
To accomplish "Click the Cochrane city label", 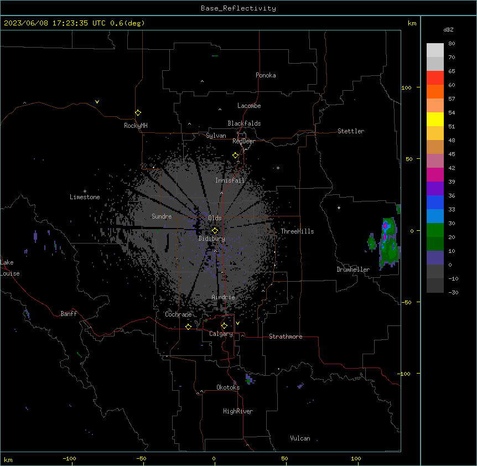I will click(178, 314).
